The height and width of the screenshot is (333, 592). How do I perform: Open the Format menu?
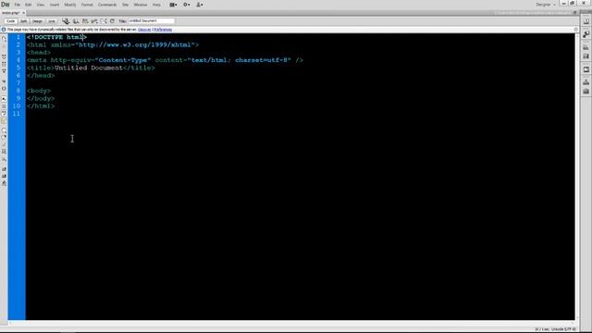(87, 5)
